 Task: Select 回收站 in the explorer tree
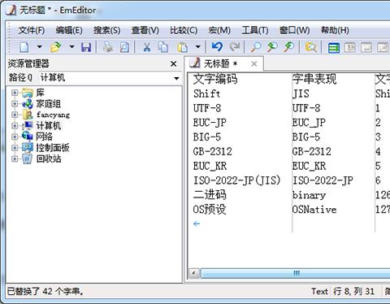tap(49, 159)
